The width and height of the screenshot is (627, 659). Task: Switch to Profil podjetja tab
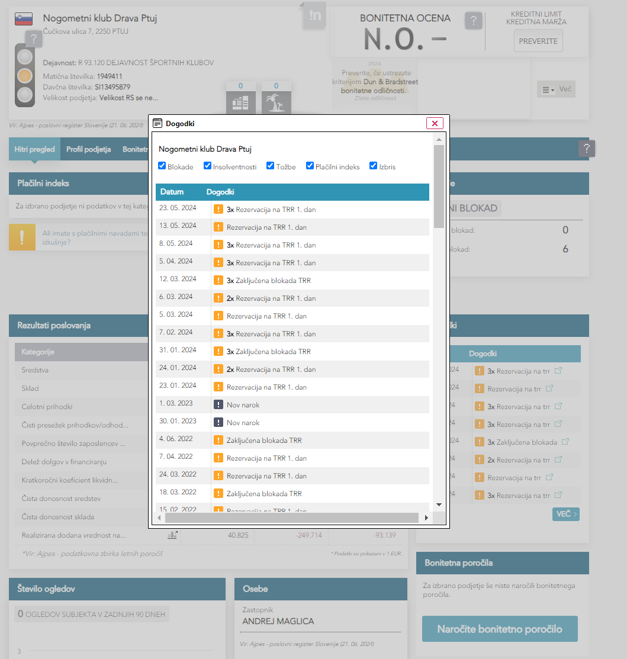pos(88,149)
